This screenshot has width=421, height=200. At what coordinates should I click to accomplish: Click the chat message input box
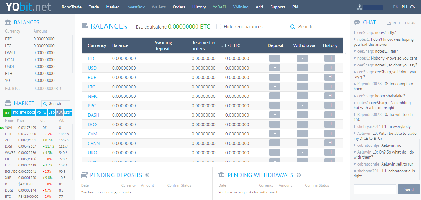click(x=375, y=189)
